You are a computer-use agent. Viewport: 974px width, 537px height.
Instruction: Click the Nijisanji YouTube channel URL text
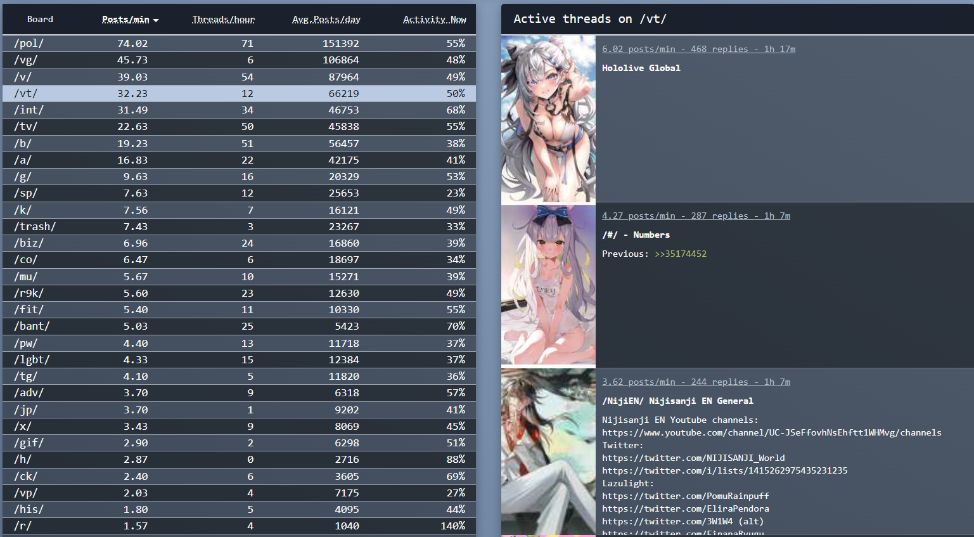[x=772, y=432]
